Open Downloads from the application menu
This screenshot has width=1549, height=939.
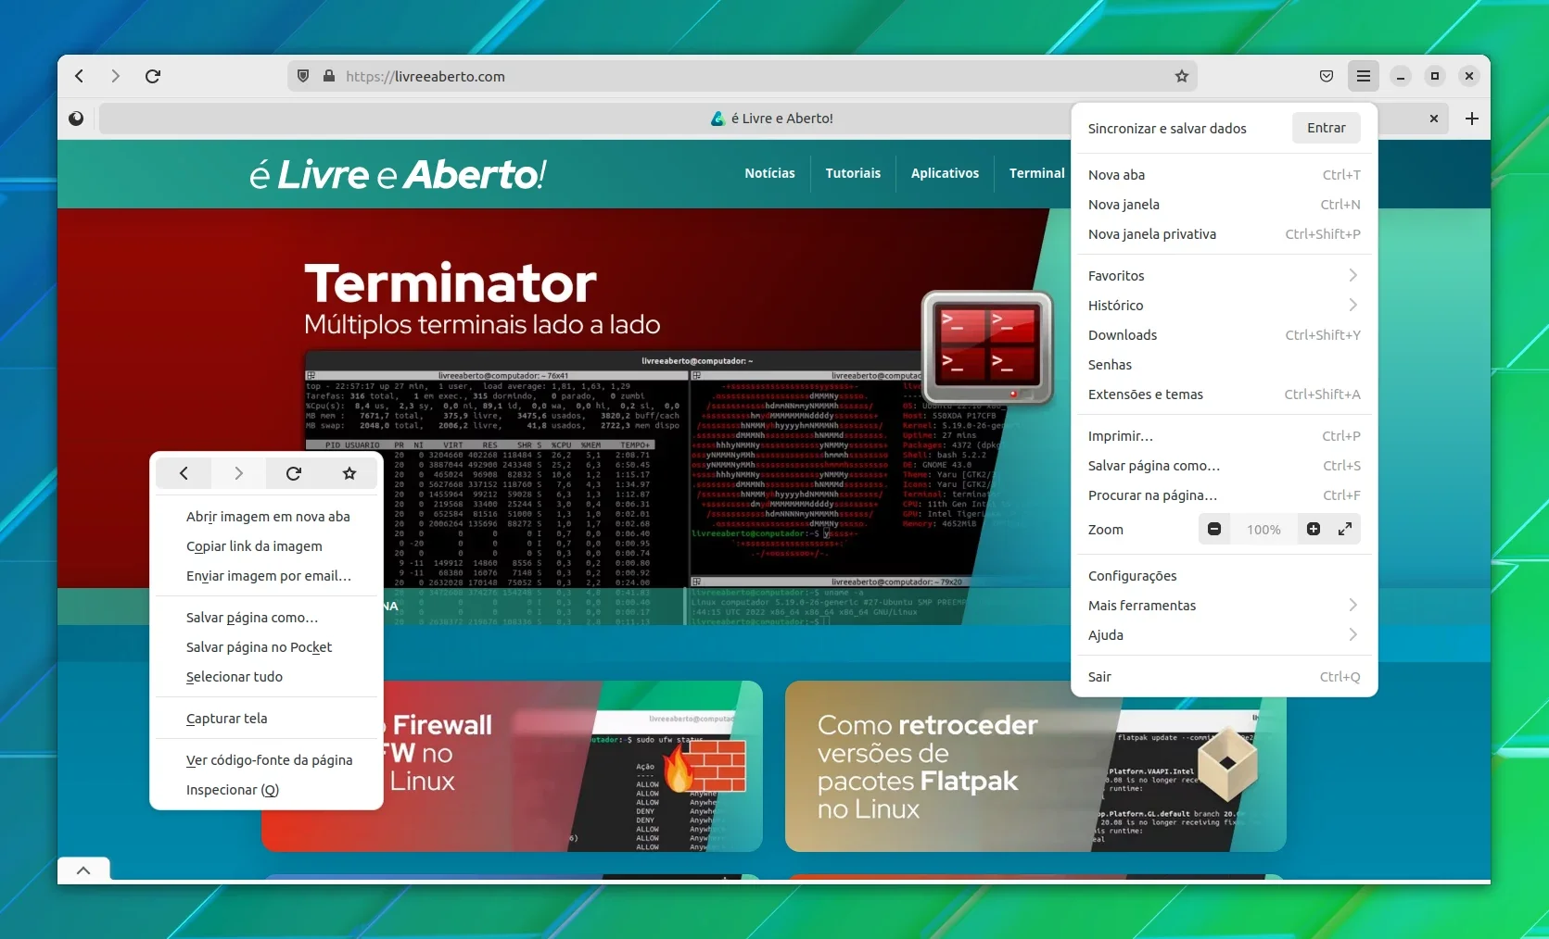coord(1224,334)
